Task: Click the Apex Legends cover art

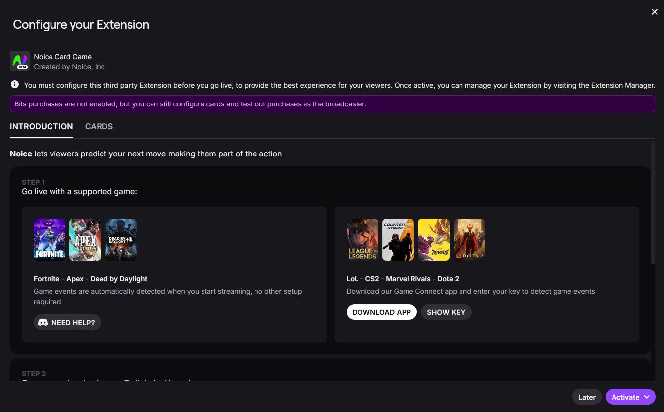Action: [85, 240]
